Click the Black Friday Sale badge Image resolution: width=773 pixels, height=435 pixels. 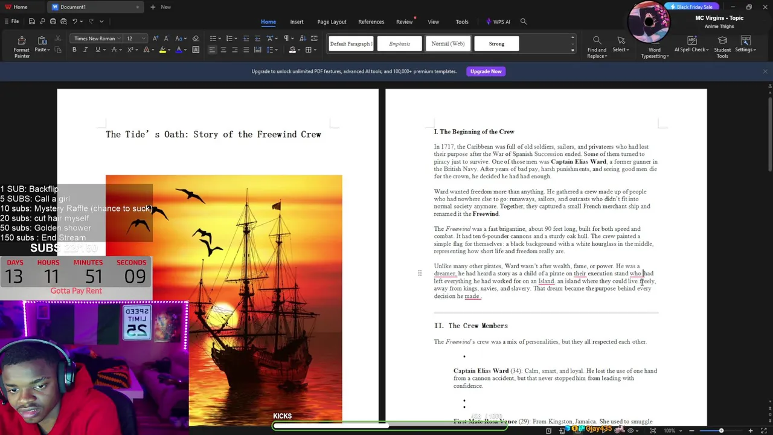[x=691, y=7]
